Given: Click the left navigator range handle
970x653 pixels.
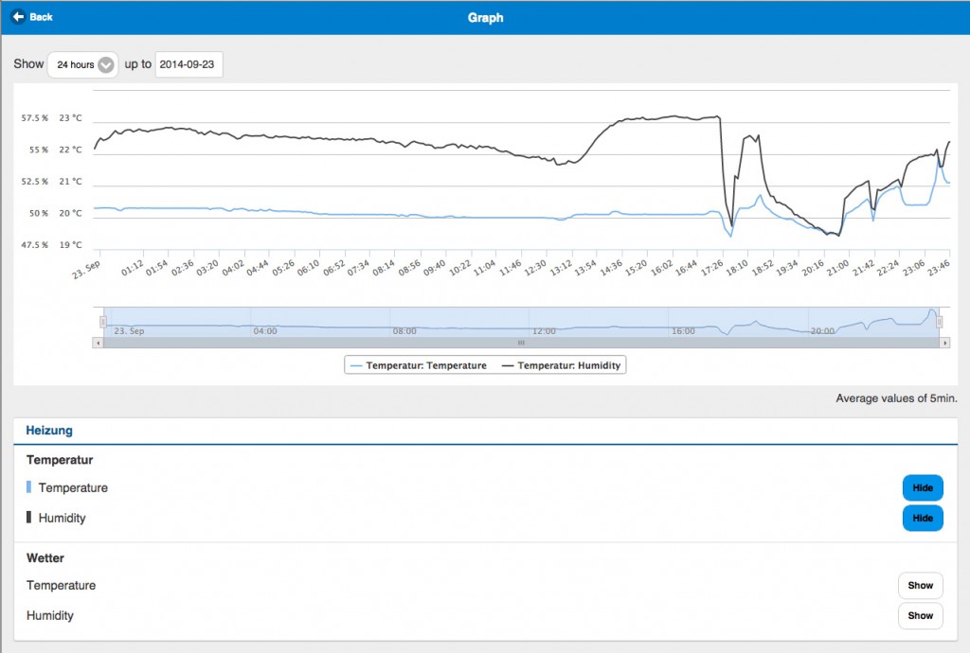Looking at the screenshot, I should tap(102, 322).
